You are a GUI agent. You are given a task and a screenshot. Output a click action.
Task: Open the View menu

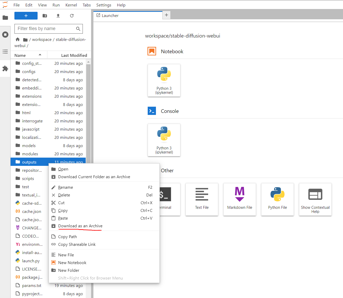(x=42, y=5)
